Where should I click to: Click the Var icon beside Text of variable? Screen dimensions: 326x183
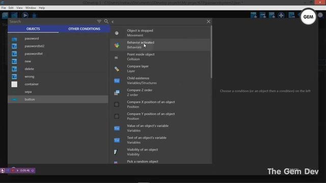coord(117,140)
